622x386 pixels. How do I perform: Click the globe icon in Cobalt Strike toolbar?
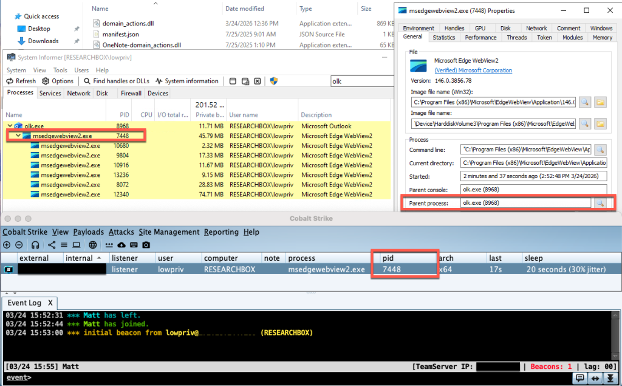(x=92, y=245)
